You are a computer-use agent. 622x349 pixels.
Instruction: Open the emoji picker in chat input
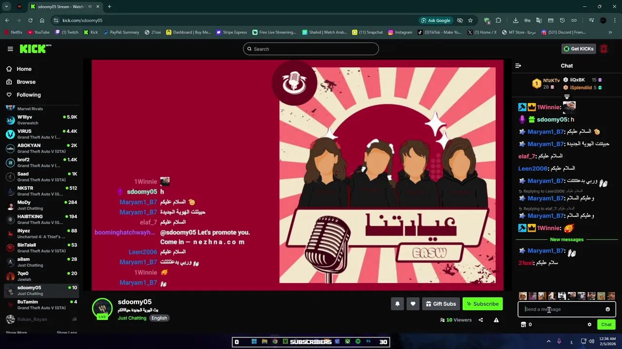click(x=607, y=309)
